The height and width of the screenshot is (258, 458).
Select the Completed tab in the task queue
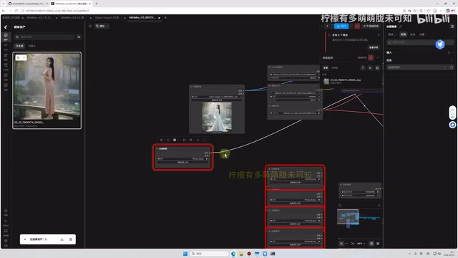pyautogui.click(x=335, y=68)
